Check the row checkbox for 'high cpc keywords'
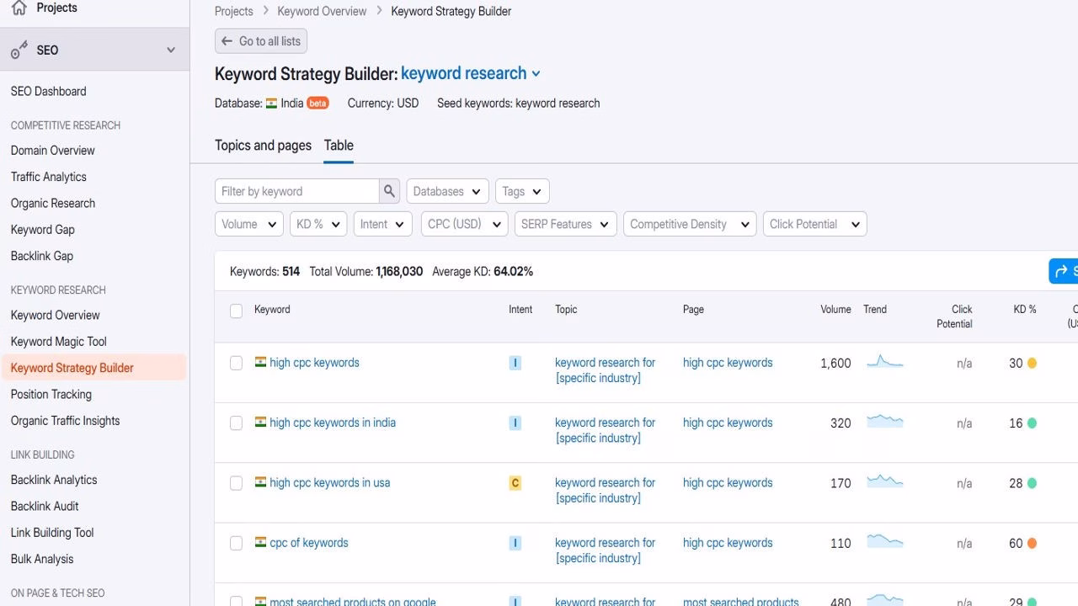This screenshot has height=606, width=1078. click(236, 363)
